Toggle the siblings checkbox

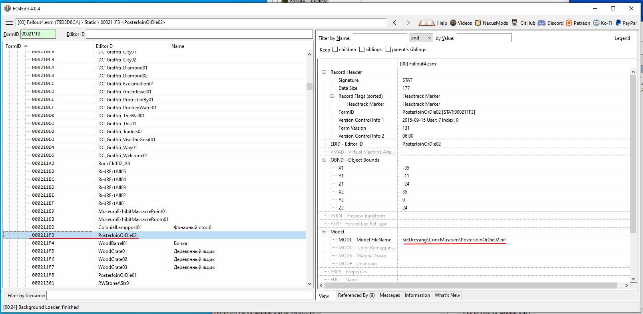coord(362,49)
